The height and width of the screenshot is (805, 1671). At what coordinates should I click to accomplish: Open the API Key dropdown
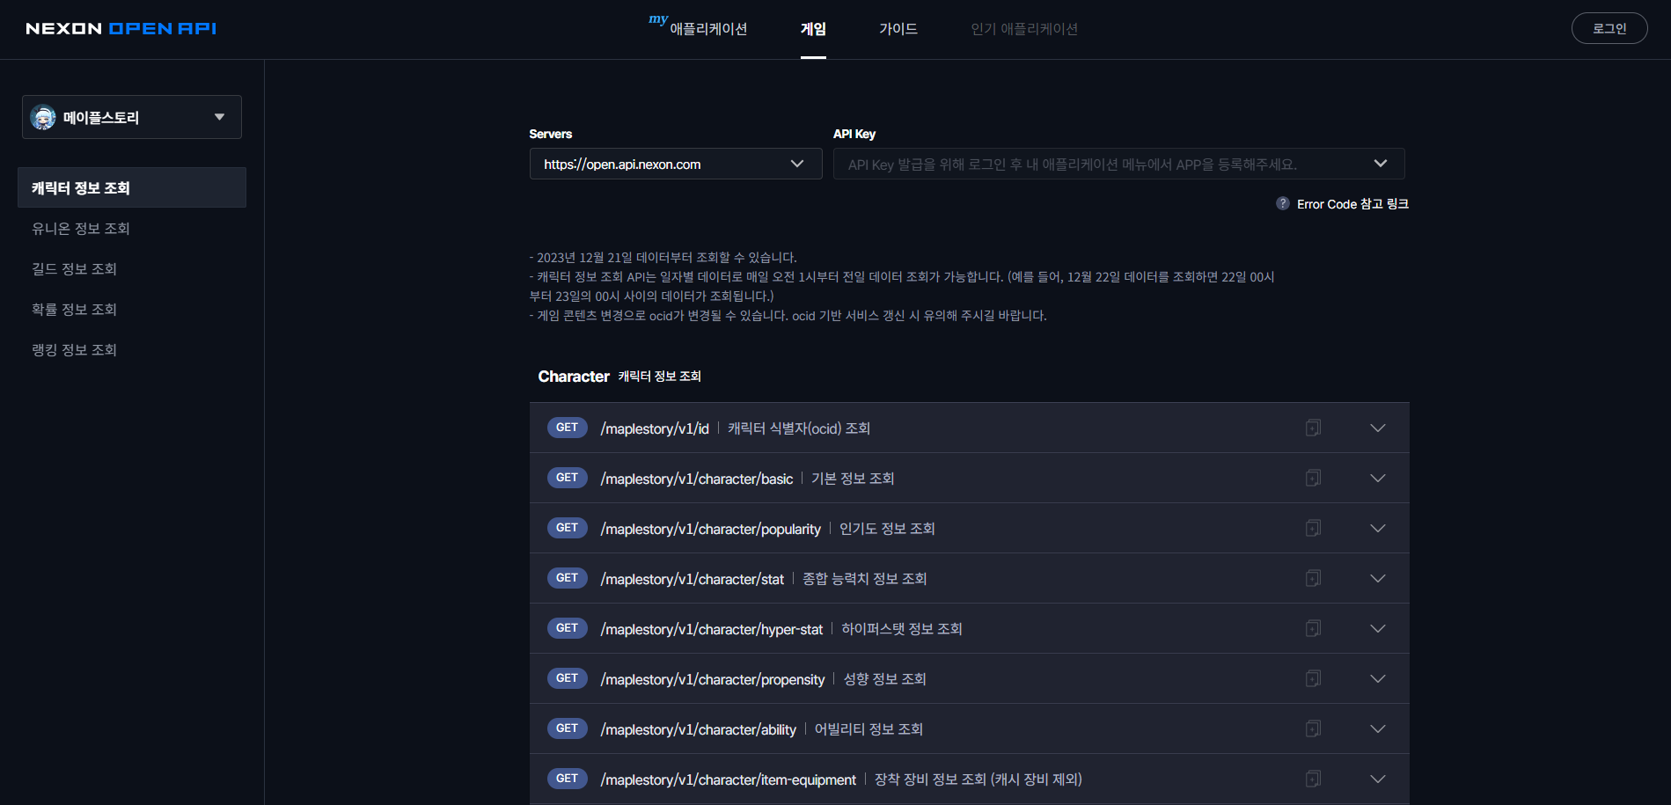click(1380, 164)
